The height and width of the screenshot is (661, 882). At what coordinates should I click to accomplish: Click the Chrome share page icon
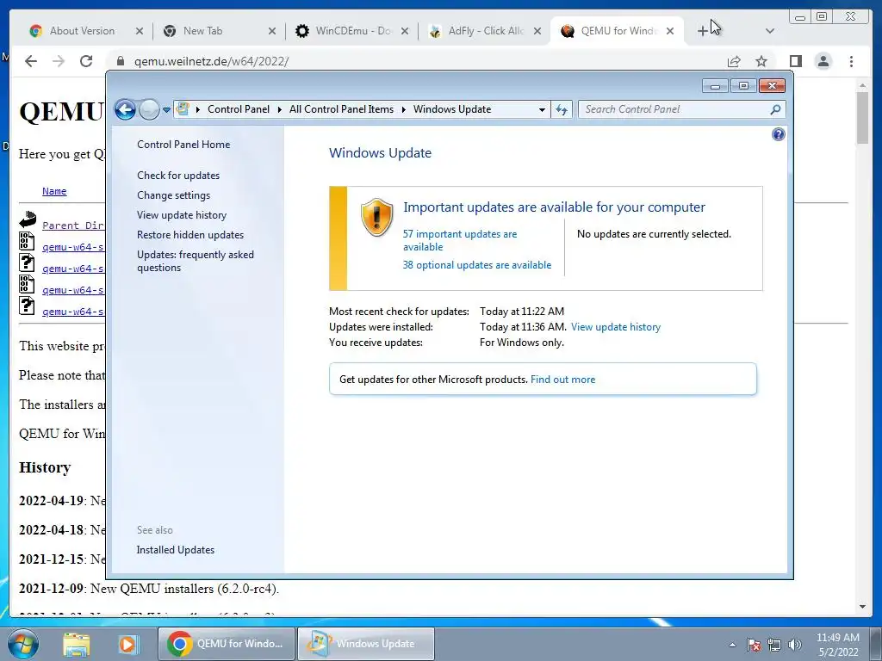734,61
